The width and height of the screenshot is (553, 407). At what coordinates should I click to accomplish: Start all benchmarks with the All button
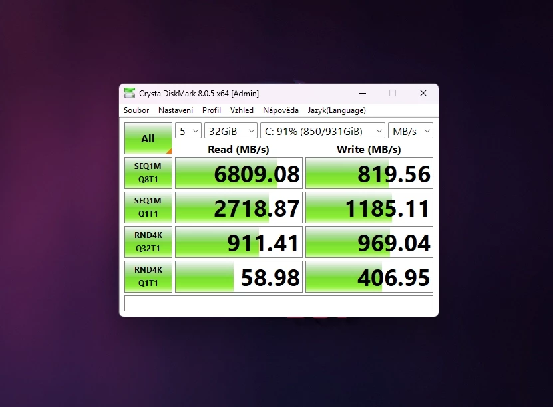pyautogui.click(x=148, y=138)
